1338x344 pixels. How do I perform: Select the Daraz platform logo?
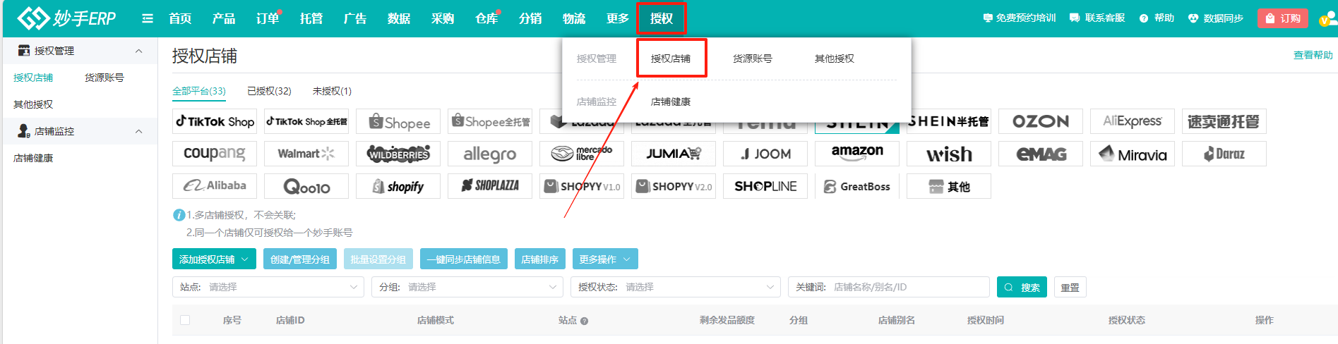tap(1224, 154)
